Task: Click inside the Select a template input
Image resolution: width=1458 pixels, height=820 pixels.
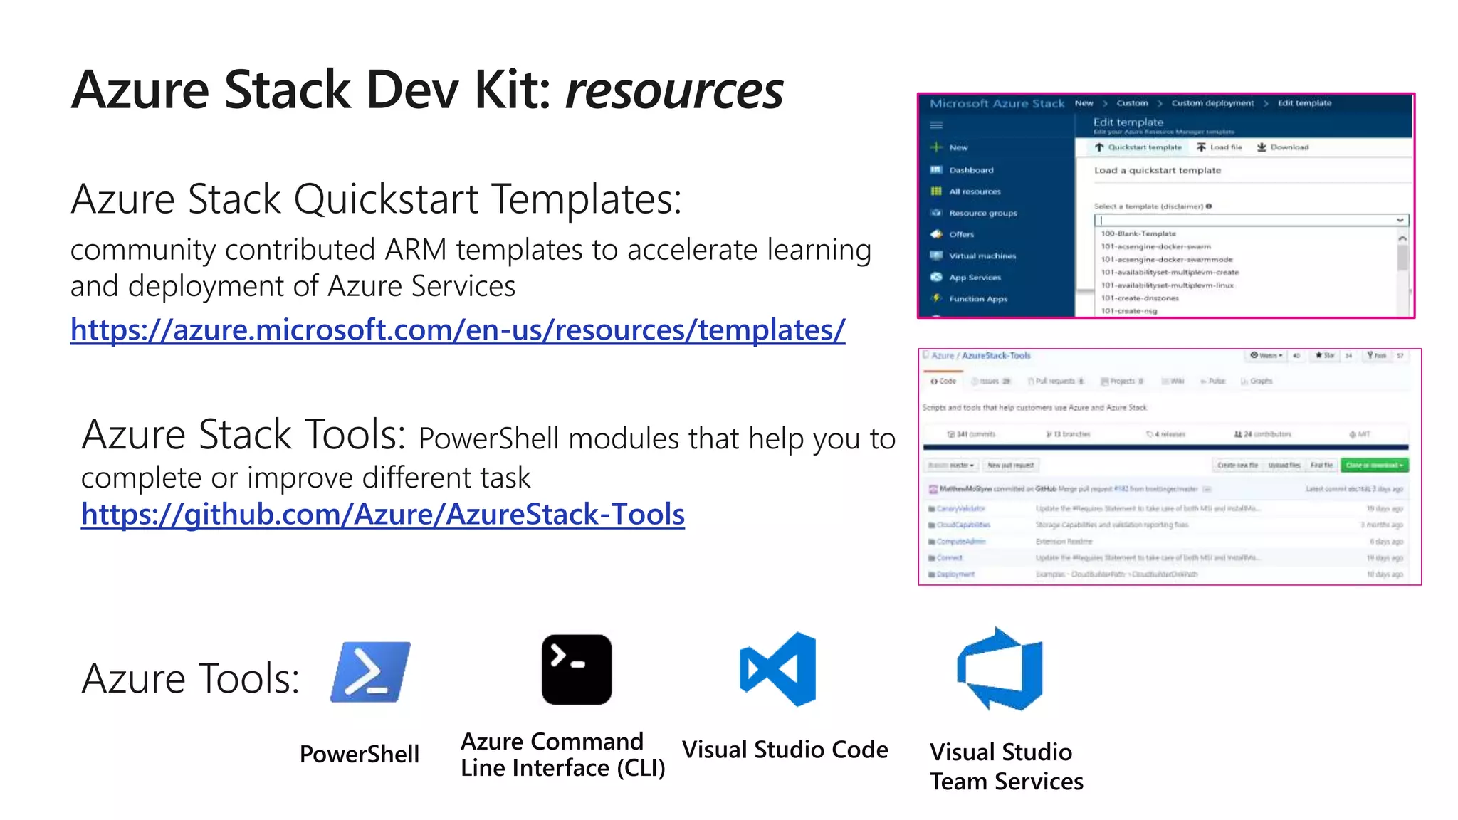Action: click(1251, 221)
